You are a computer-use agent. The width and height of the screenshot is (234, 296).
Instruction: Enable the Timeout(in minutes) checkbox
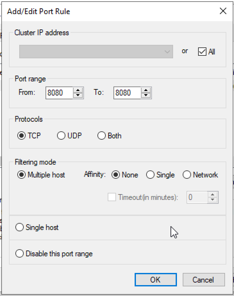[112, 197]
